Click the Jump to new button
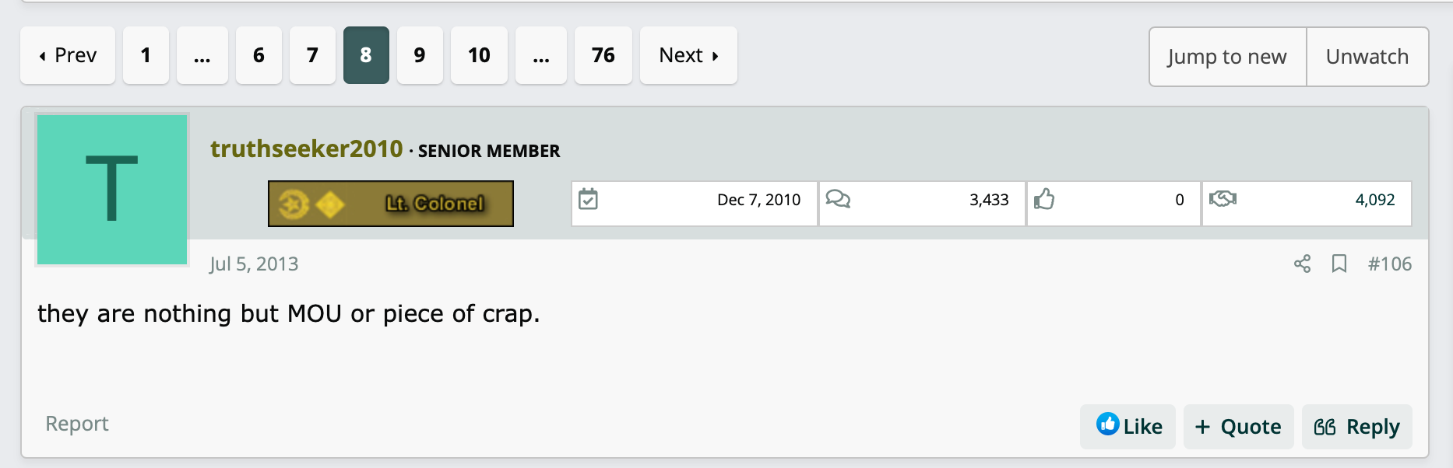The height and width of the screenshot is (468, 1453). coord(1227,57)
